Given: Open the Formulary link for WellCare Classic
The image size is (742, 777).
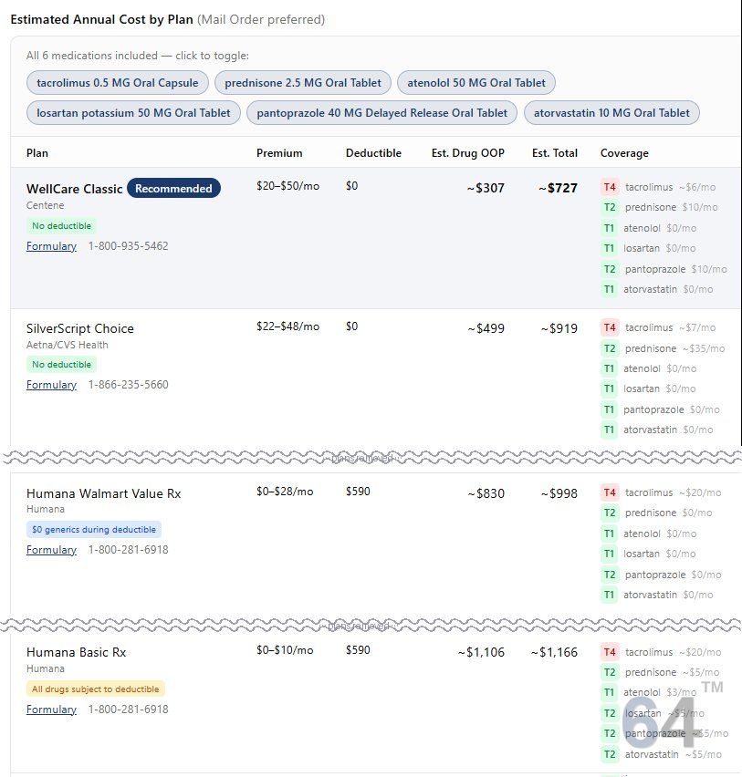Looking at the screenshot, I should (x=51, y=246).
